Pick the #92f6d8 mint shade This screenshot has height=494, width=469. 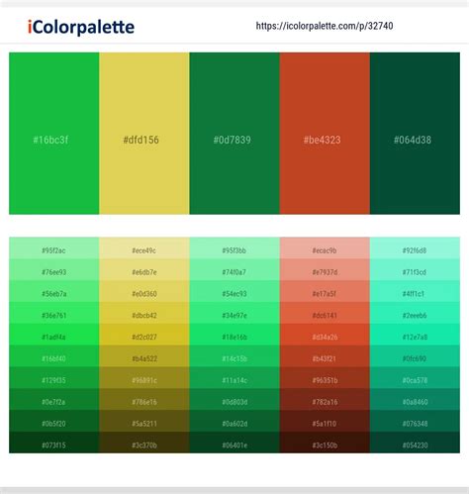[415, 248]
